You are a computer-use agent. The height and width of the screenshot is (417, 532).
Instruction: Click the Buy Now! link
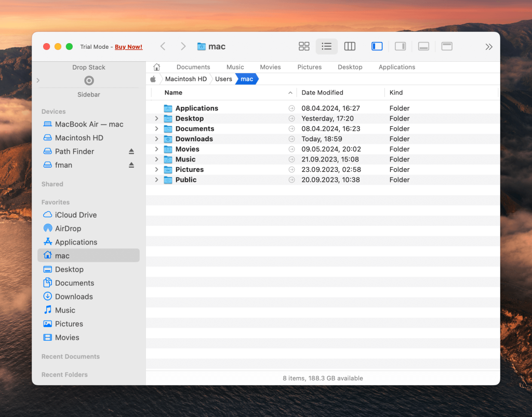(x=128, y=47)
